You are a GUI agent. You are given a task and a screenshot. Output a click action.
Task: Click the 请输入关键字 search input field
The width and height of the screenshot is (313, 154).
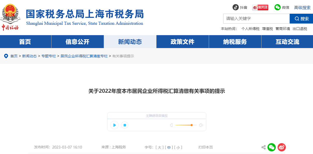[x=256, y=18]
